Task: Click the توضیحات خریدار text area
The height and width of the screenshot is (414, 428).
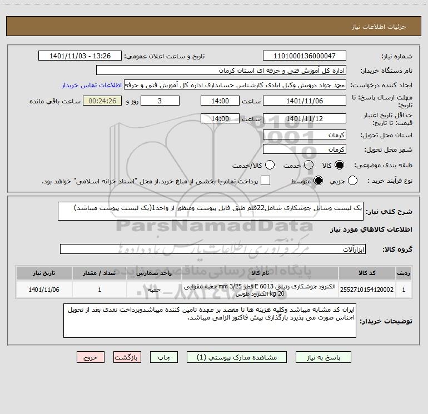Action: click(x=210, y=321)
